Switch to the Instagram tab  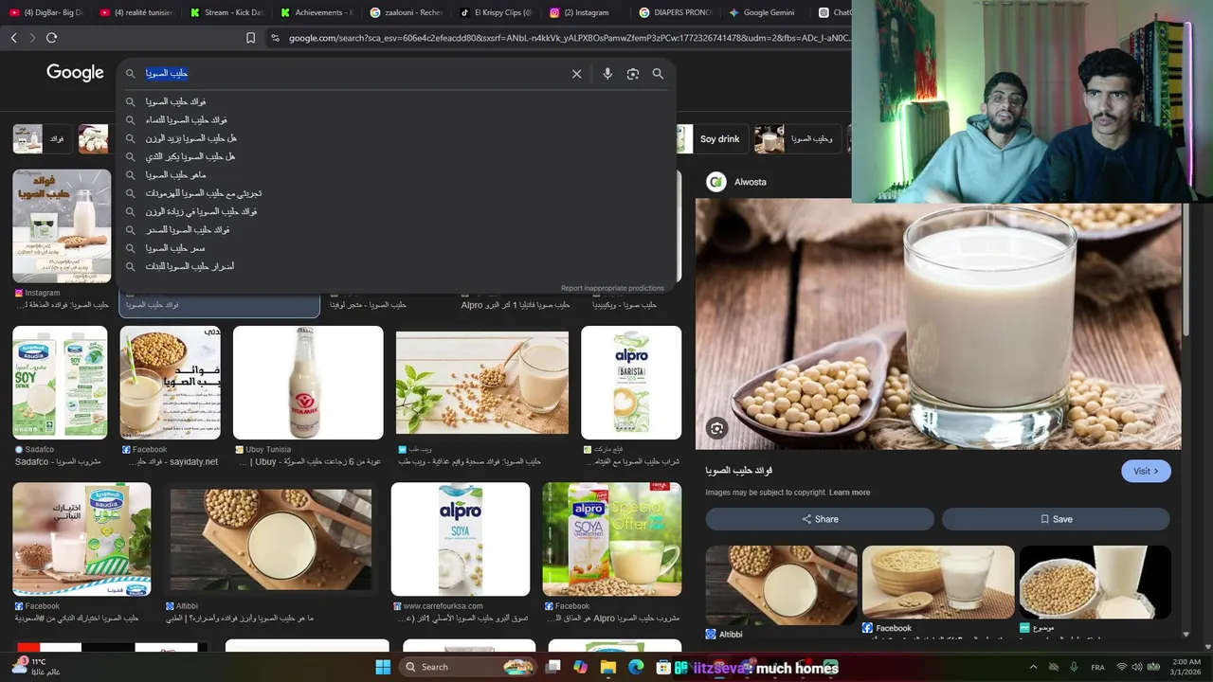[586, 12]
